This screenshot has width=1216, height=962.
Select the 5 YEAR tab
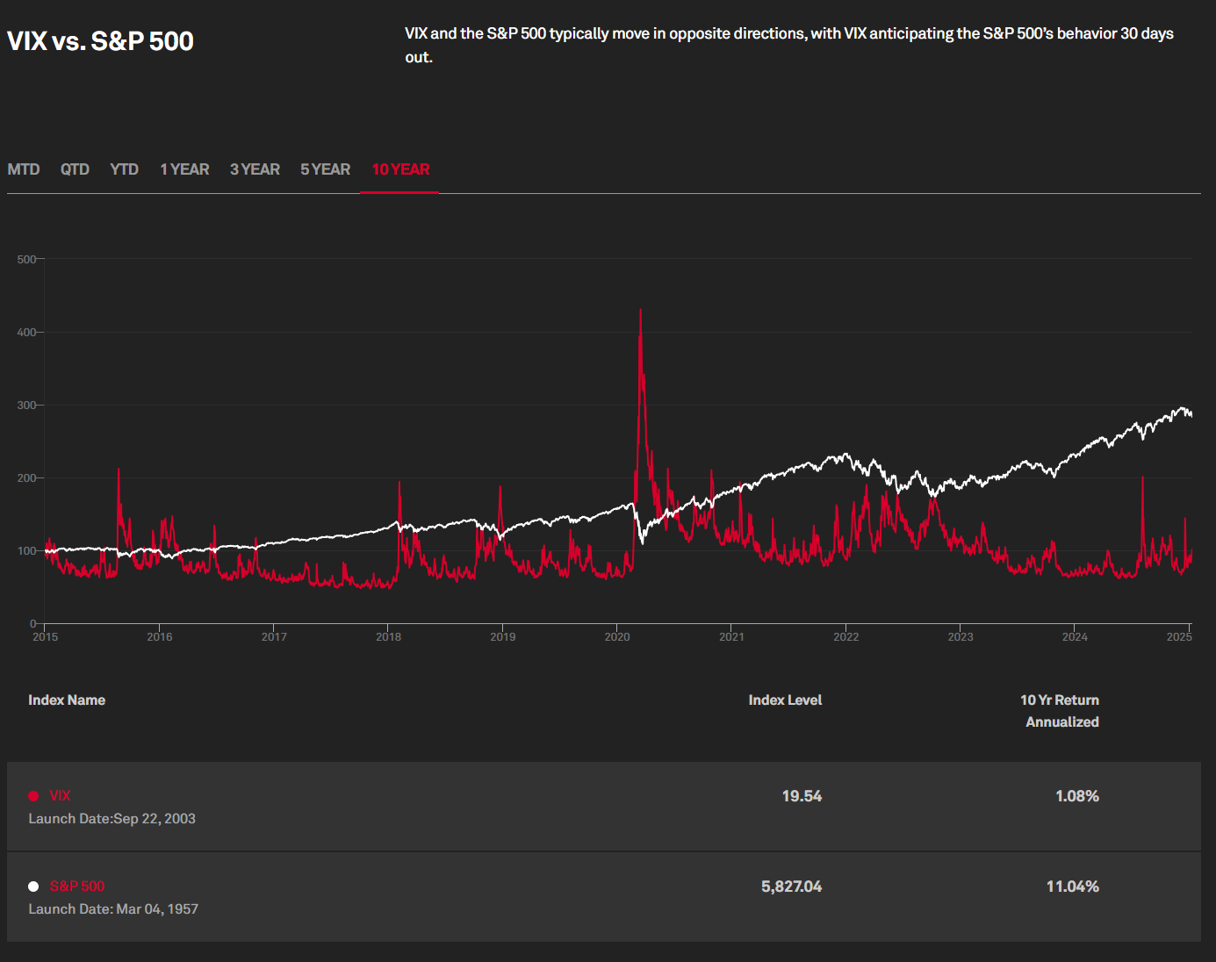click(x=325, y=169)
